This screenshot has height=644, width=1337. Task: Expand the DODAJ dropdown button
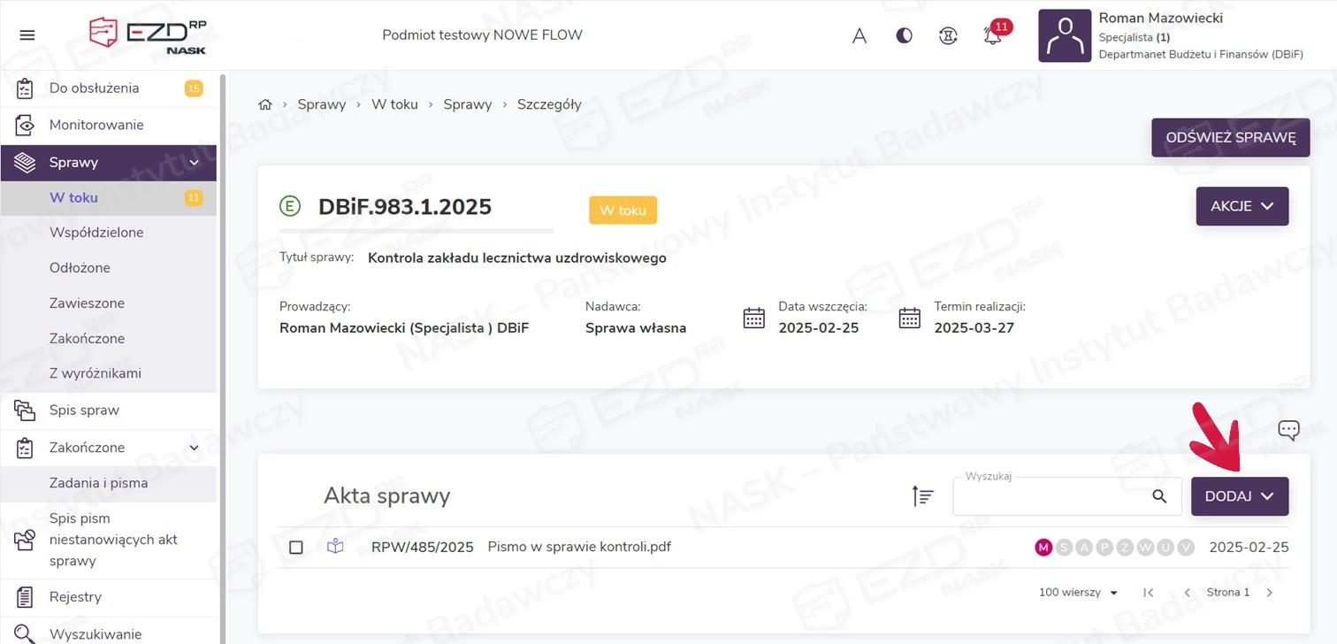tap(1239, 496)
